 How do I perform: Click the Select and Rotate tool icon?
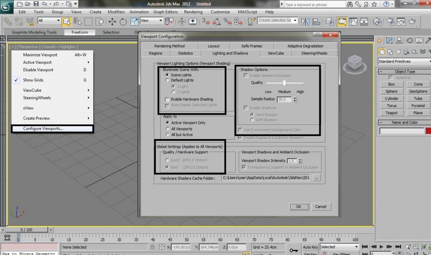(123, 22)
